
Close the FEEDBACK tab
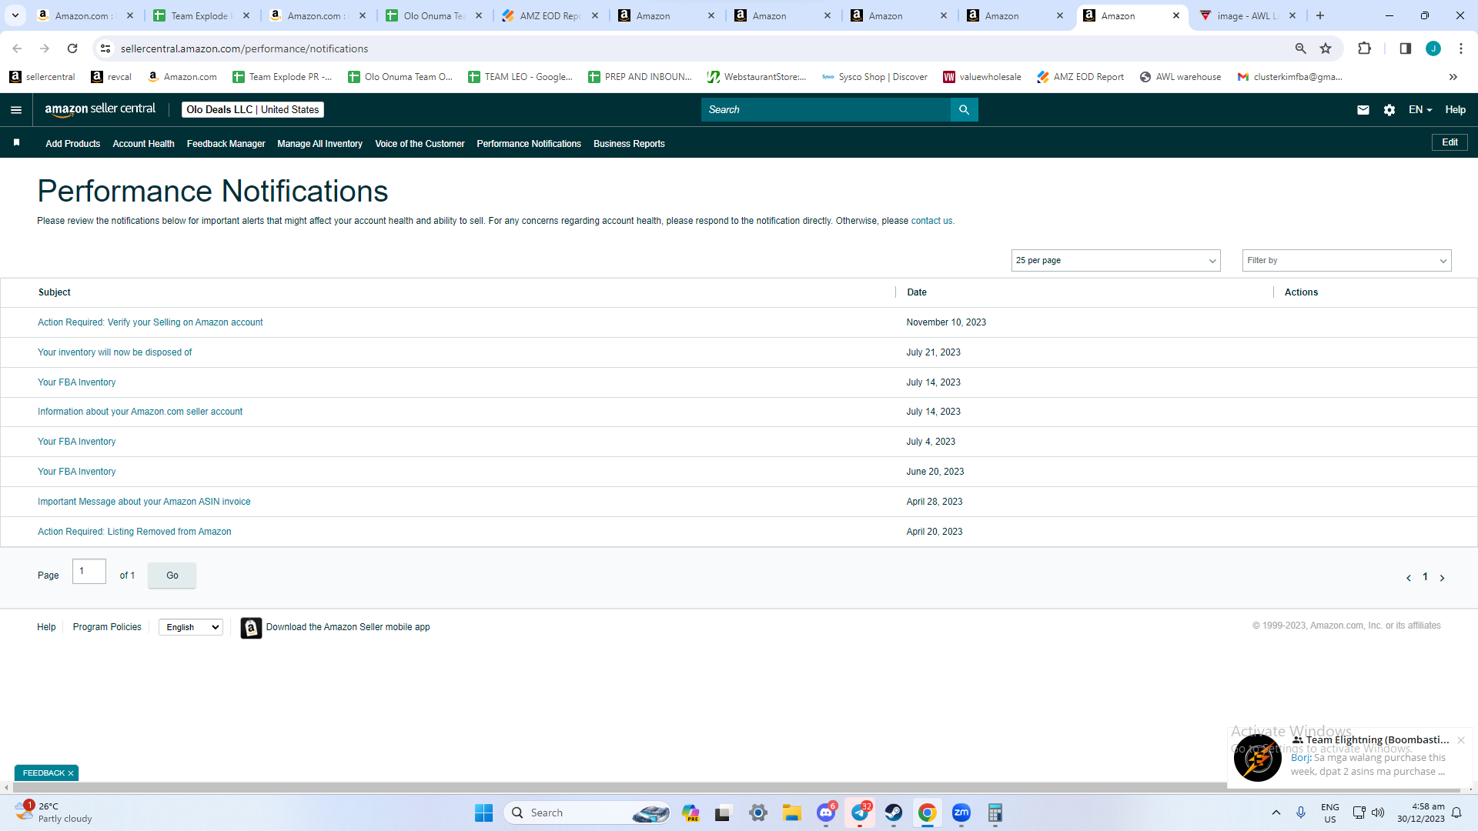pos(71,773)
